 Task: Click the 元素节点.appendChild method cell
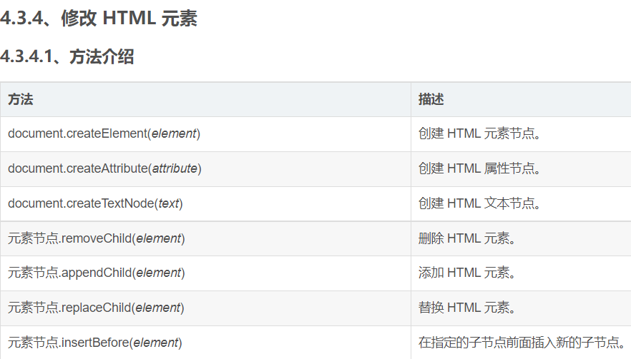click(x=97, y=273)
